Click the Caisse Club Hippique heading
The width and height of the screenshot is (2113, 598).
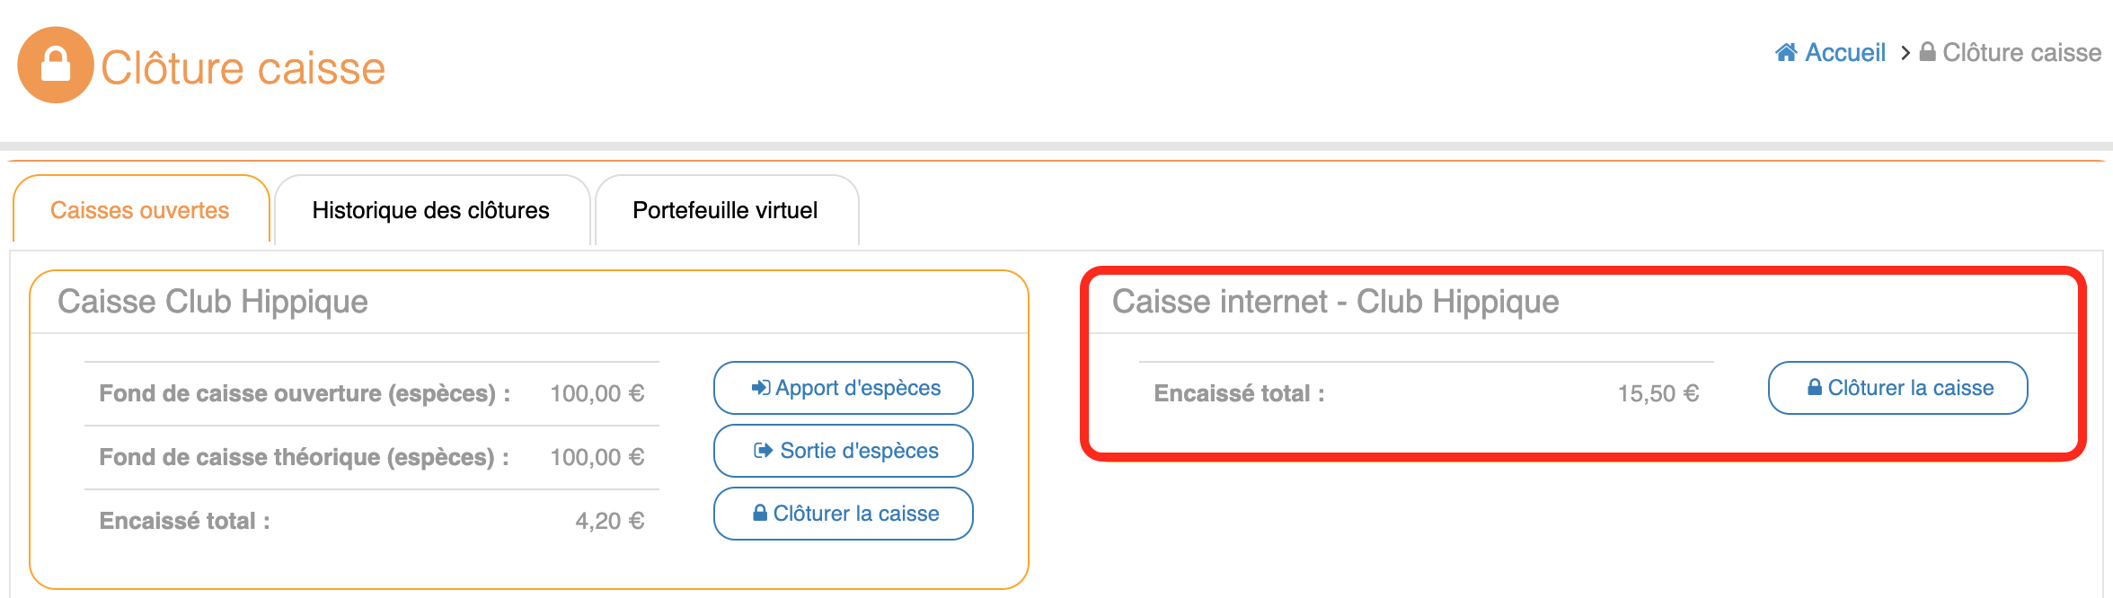(x=213, y=302)
